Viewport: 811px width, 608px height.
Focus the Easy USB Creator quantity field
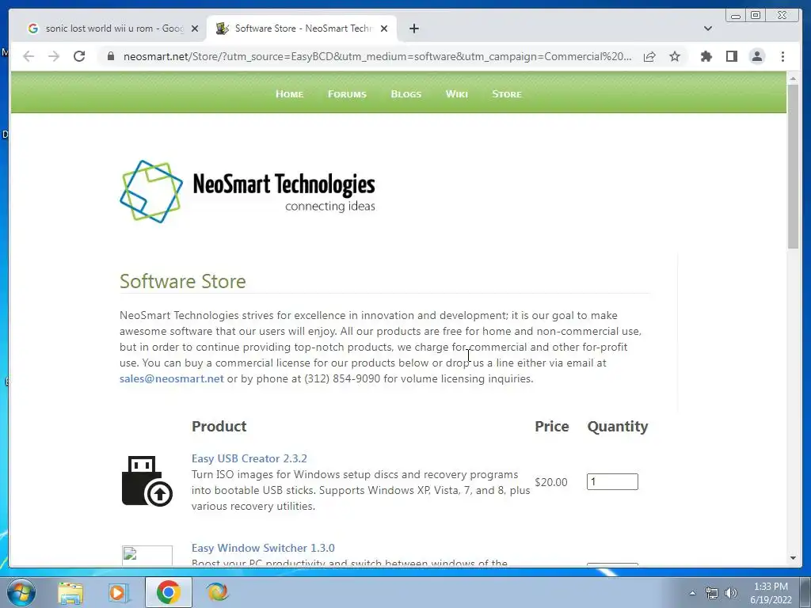tap(612, 482)
